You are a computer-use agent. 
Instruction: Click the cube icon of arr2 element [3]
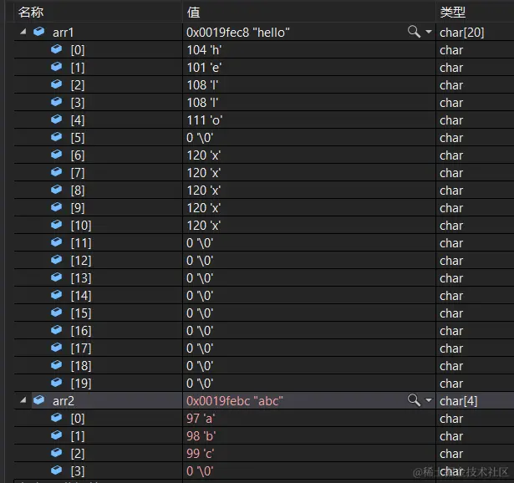(56, 470)
